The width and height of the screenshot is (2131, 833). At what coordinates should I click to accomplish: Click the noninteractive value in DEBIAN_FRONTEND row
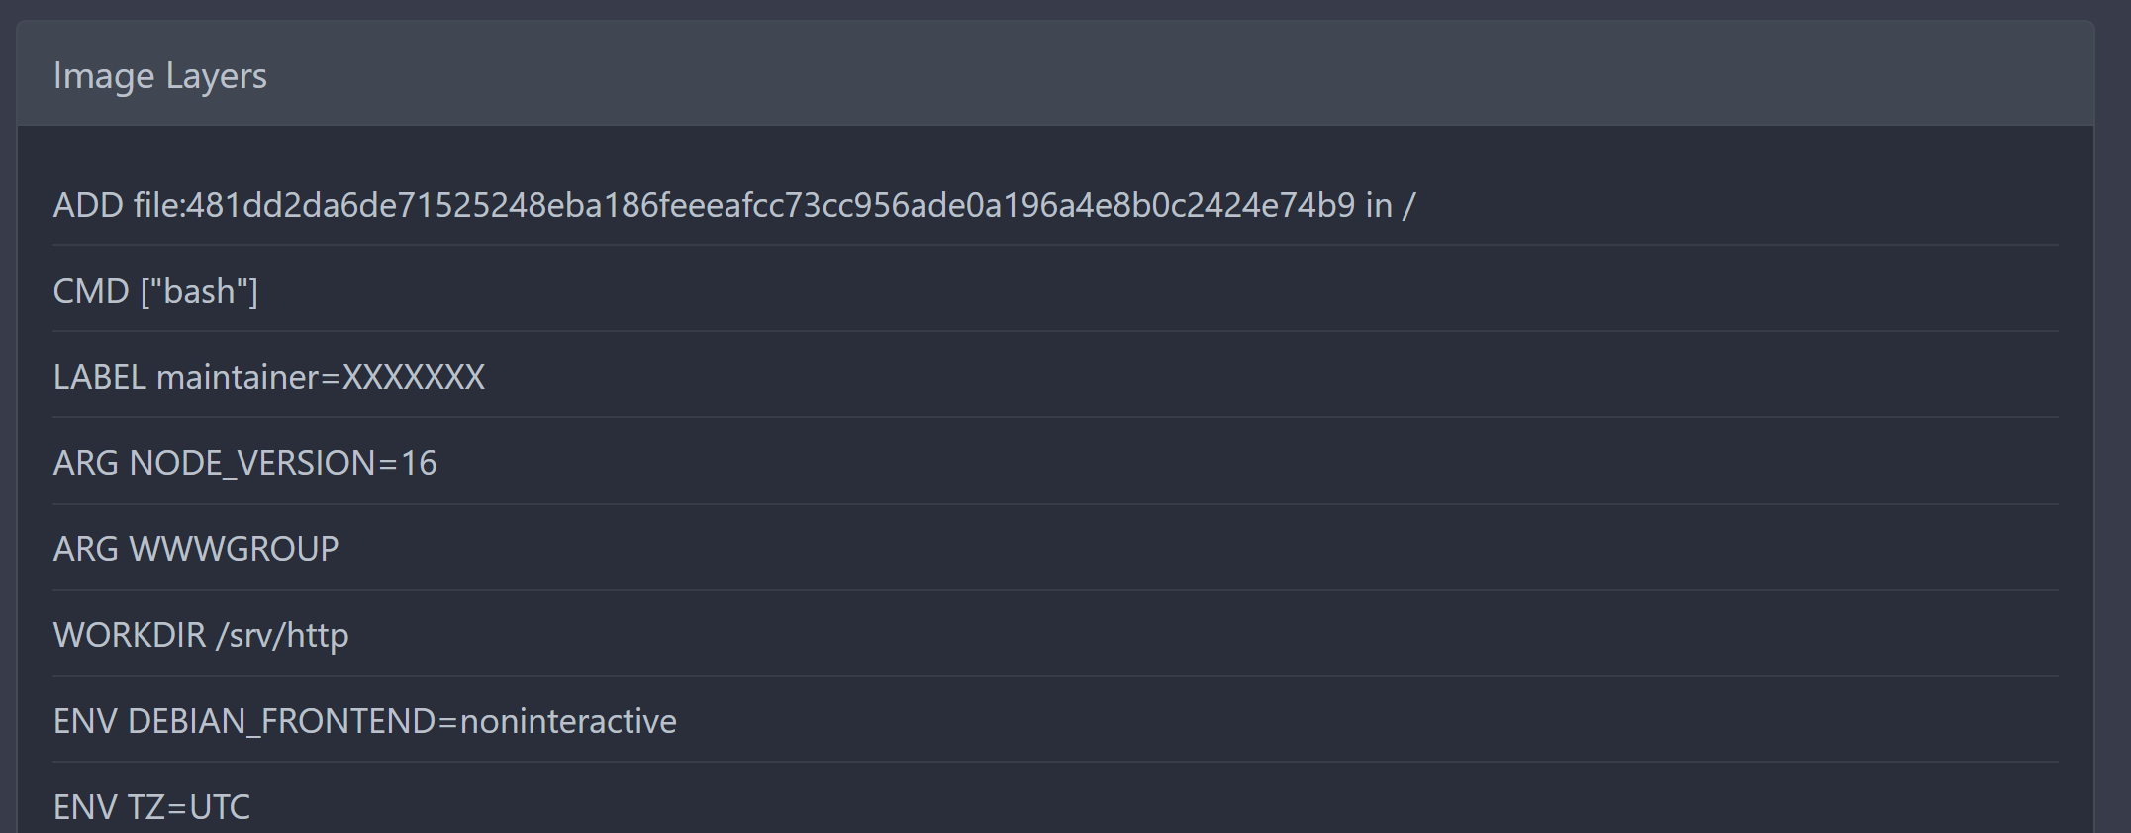[569, 721]
